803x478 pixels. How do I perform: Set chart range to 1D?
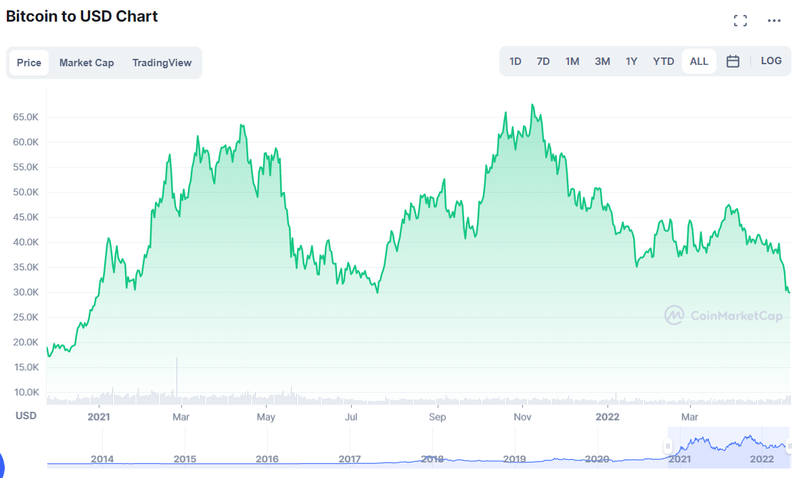pyautogui.click(x=515, y=62)
